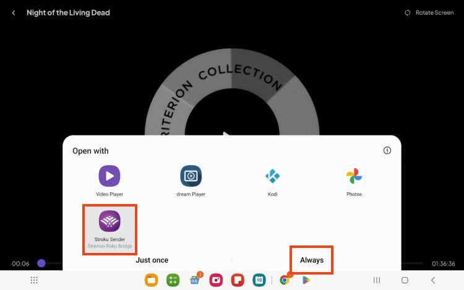
Task: Select Stroku Sender app
Action: click(110, 221)
